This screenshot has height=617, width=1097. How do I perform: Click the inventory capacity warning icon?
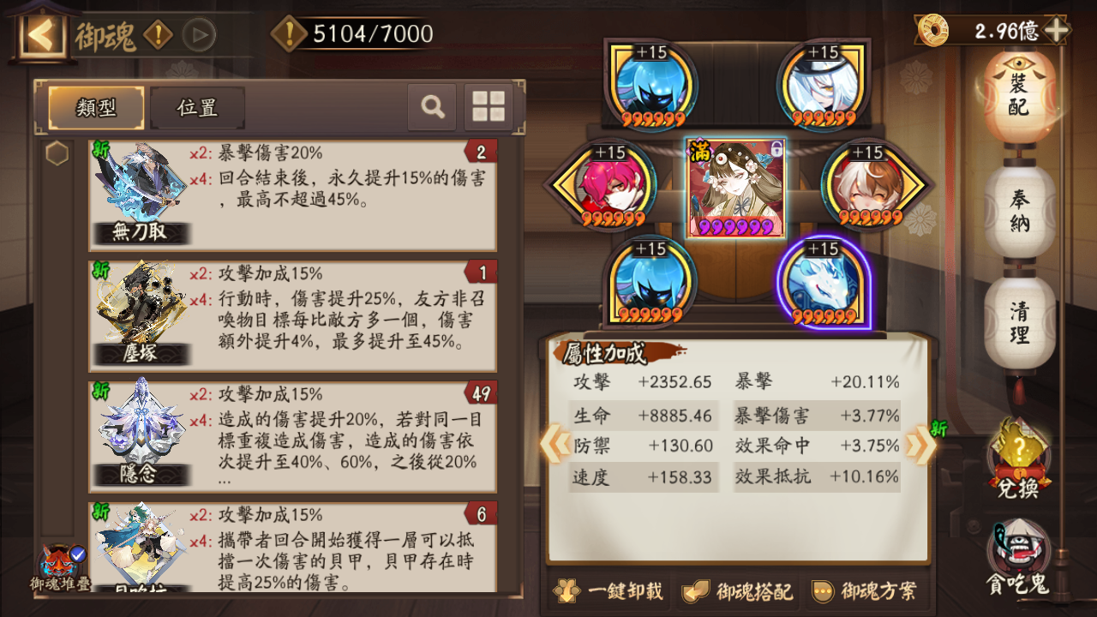click(x=290, y=34)
